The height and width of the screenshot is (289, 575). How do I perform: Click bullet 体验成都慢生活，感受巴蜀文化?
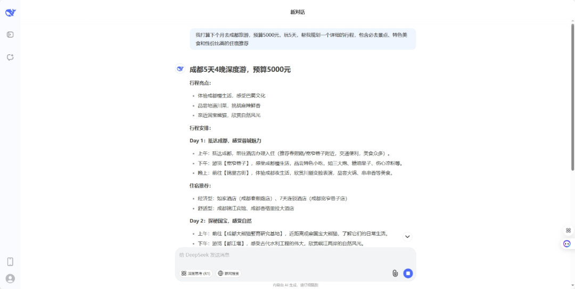point(232,96)
